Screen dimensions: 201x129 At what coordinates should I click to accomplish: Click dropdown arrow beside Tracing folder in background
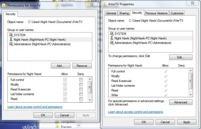79,126
